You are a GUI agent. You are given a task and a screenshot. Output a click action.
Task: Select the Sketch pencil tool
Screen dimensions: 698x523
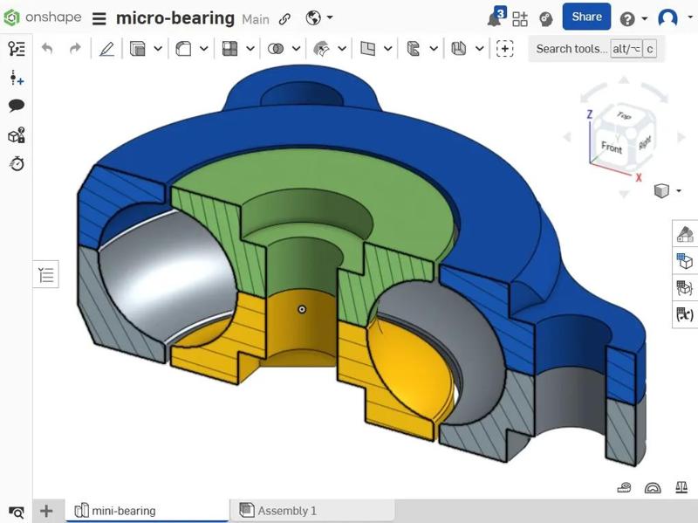(x=106, y=49)
